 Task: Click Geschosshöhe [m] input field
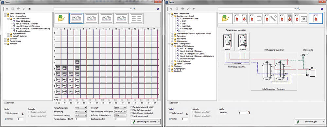[120, 119]
